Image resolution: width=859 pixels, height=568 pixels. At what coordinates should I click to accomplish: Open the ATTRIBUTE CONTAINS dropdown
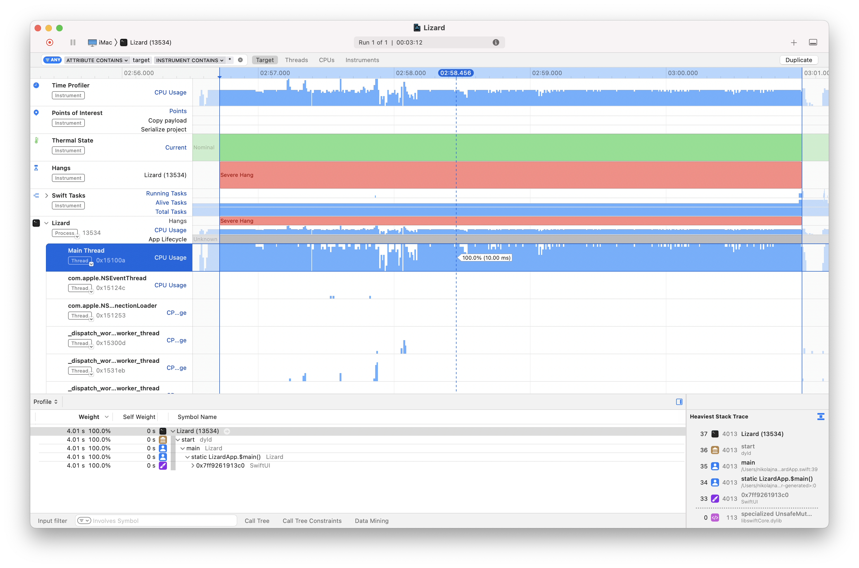97,60
